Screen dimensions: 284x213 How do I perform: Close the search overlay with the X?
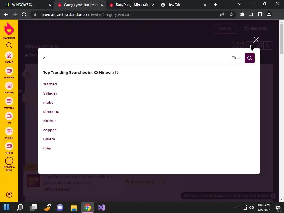tap(256, 39)
